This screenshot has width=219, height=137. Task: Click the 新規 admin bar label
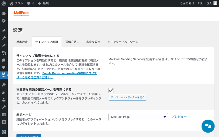click(x=46, y=3)
